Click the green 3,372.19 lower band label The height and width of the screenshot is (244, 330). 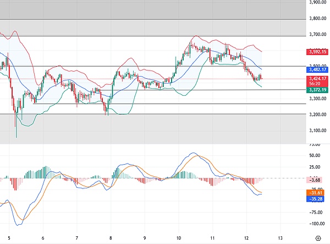click(x=316, y=90)
